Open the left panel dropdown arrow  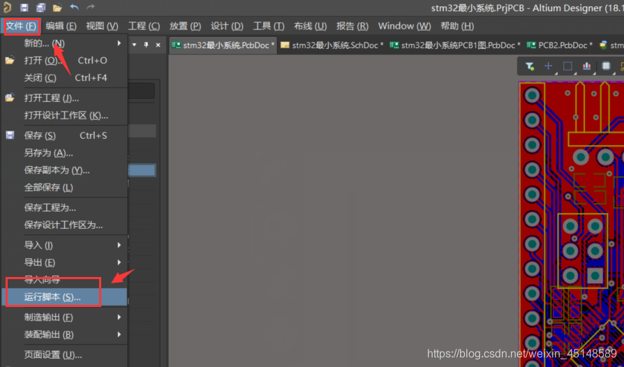pos(135,45)
